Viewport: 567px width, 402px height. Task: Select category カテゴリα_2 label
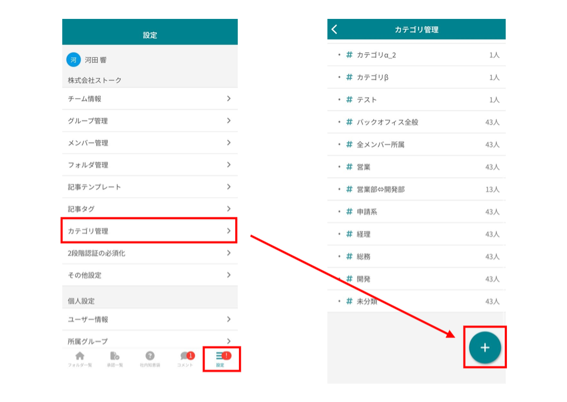coord(376,55)
